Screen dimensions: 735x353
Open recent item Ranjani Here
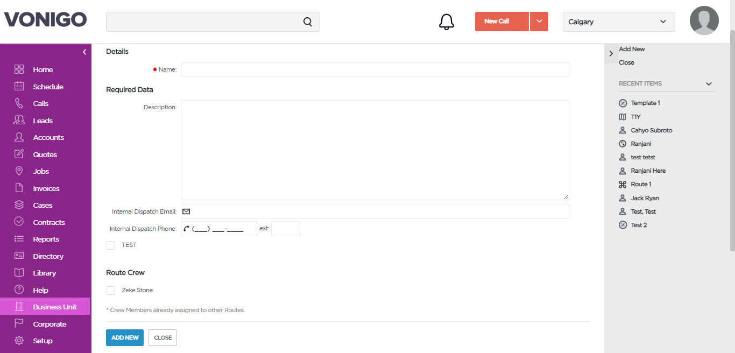pyautogui.click(x=648, y=171)
